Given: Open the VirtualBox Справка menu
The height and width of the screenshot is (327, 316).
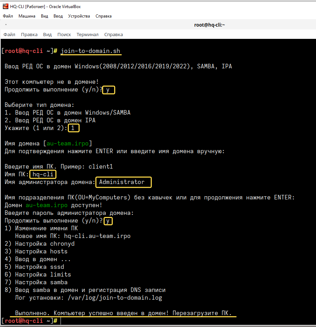Looking at the screenshot, I should (x=104, y=16).
